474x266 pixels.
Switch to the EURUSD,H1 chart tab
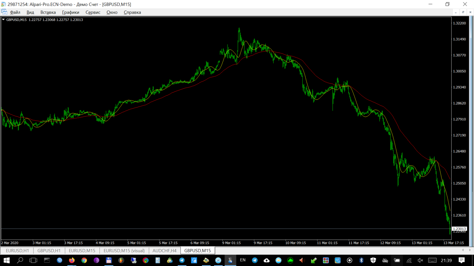17,251
